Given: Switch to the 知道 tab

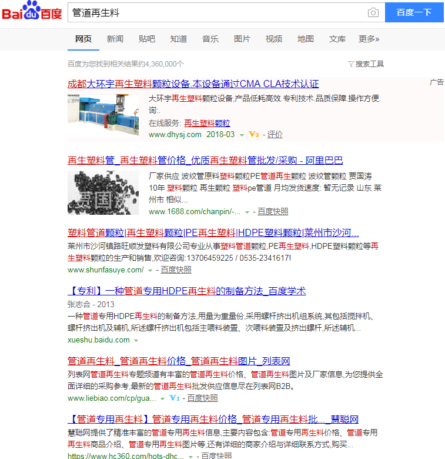Looking at the screenshot, I should 178,39.
